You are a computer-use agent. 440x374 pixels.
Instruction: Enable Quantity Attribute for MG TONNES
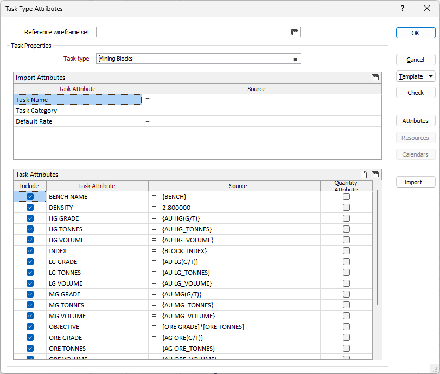pos(346,305)
